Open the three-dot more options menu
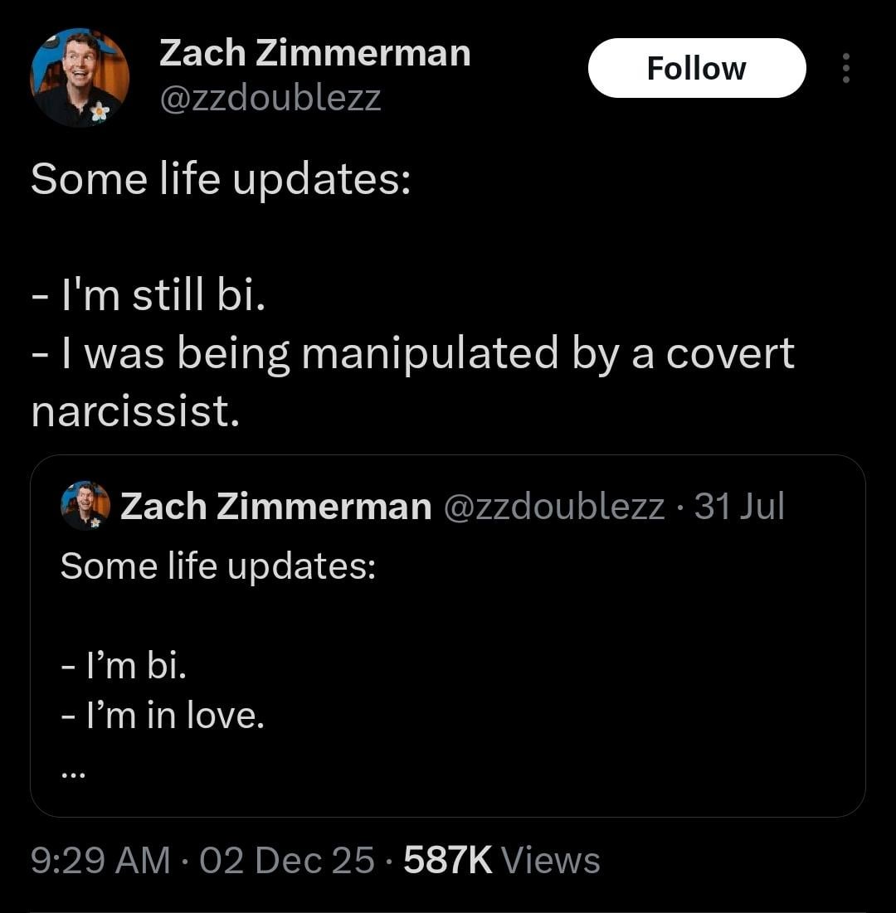Image resolution: width=896 pixels, height=913 pixels. click(x=845, y=68)
